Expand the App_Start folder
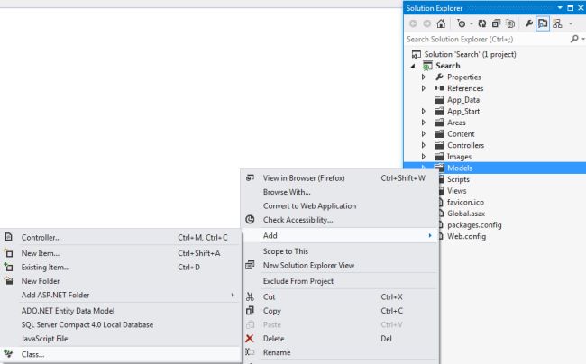 pyautogui.click(x=423, y=111)
